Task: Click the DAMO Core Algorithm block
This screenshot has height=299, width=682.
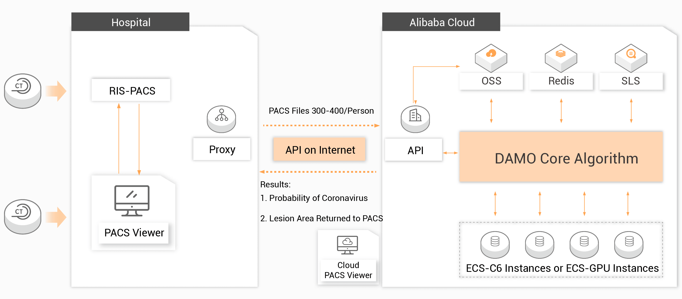Action: click(x=561, y=158)
